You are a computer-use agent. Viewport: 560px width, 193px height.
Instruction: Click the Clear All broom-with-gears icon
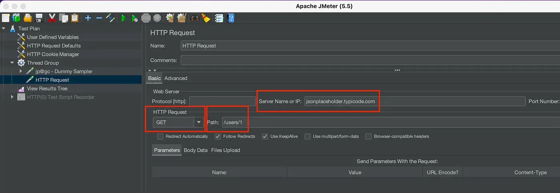(182, 18)
